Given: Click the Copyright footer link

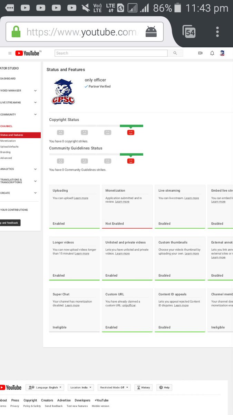Looking at the screenshot, I should coord(30,400).
